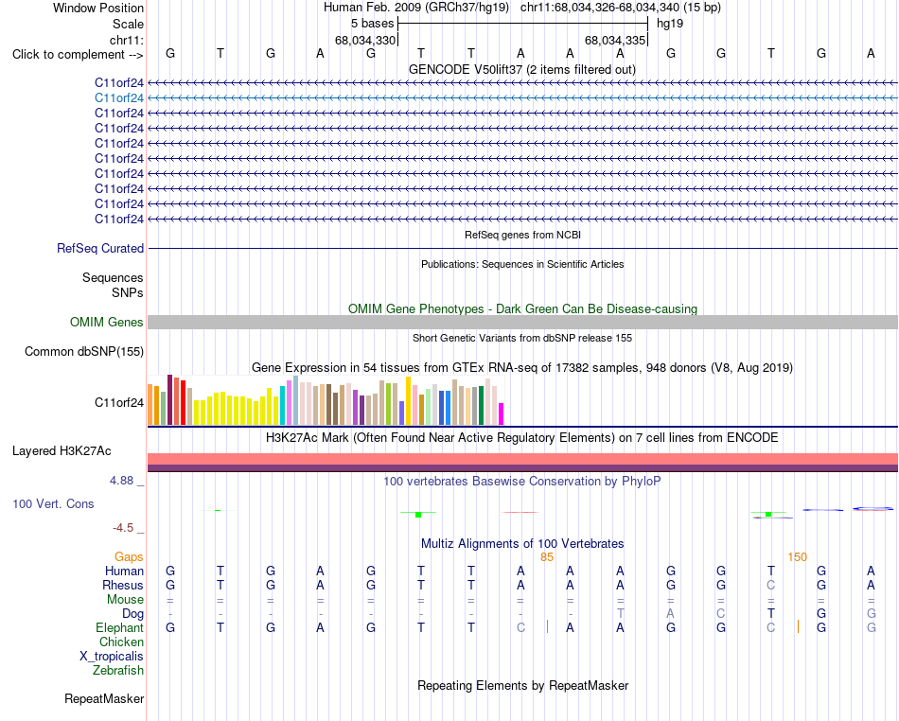Select the gray OMIM Genes bar
Viewport: 899px width, 721px height.
522,322
